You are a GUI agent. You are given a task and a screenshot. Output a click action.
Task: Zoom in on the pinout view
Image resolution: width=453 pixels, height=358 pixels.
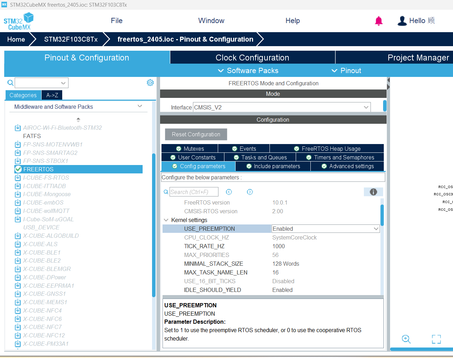click(x=406, y=339)
